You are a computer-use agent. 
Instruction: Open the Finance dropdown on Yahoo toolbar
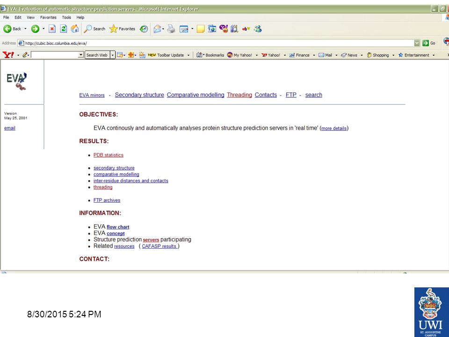coord(314,55)
